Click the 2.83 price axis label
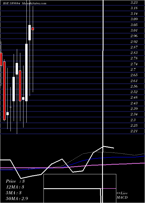Image resolution: width=145 pixels, height=203 pixels. point(134,53)
